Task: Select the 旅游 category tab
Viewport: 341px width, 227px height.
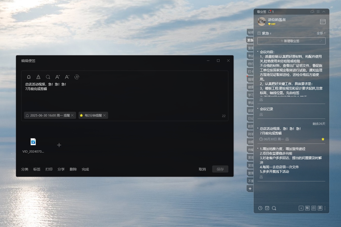Action: click(250, 110)
